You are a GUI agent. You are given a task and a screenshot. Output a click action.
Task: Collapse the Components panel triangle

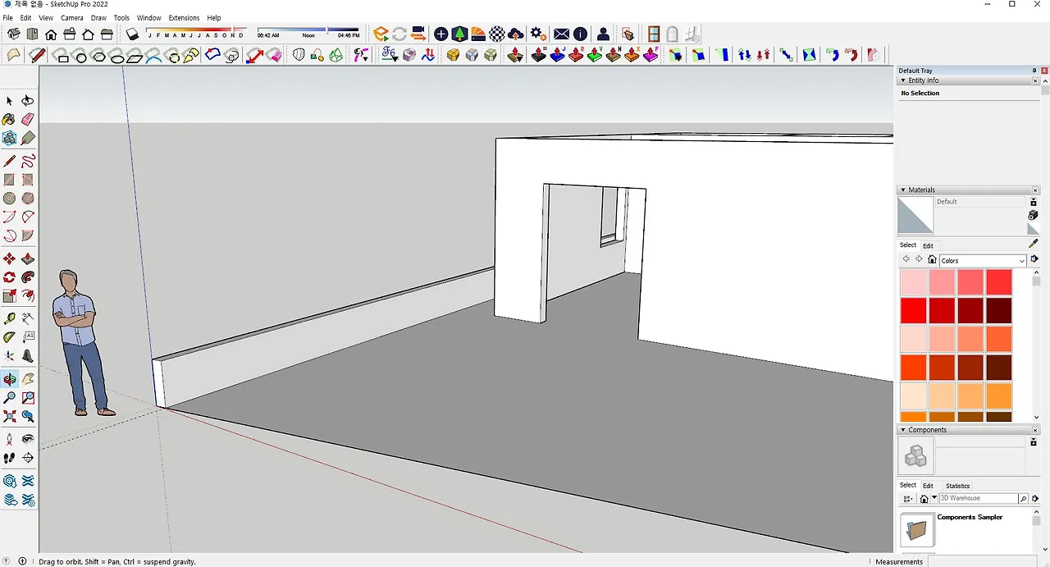[x=903, y=430]
